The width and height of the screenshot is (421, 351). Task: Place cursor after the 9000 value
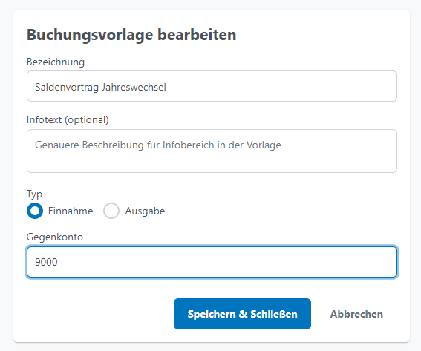58,262
